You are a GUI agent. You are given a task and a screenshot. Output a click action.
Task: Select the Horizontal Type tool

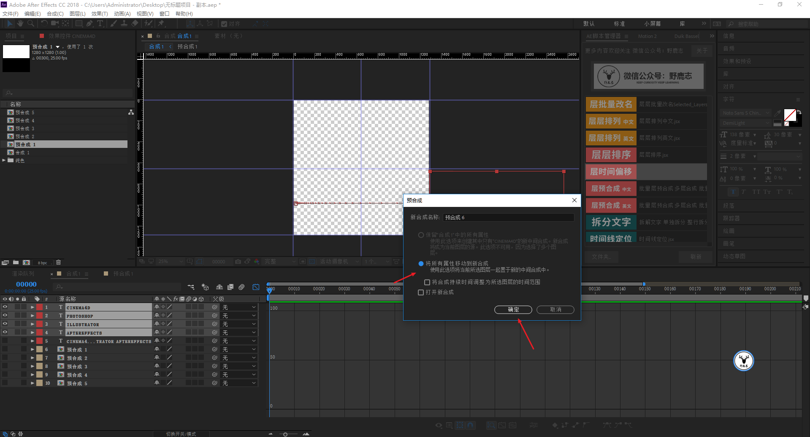(x=100, y=24)
